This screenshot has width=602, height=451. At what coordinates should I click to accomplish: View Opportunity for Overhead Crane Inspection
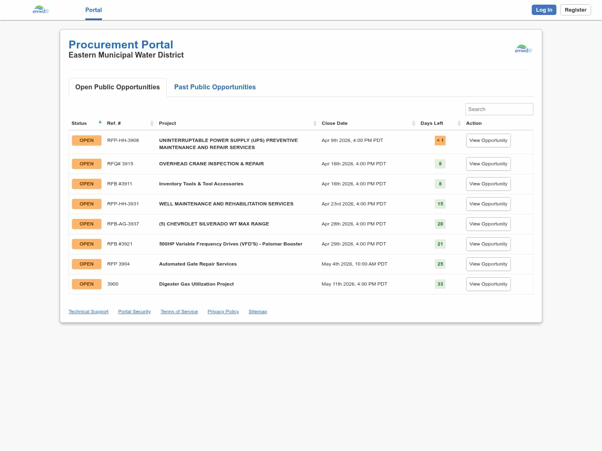(x=488, y=164)
